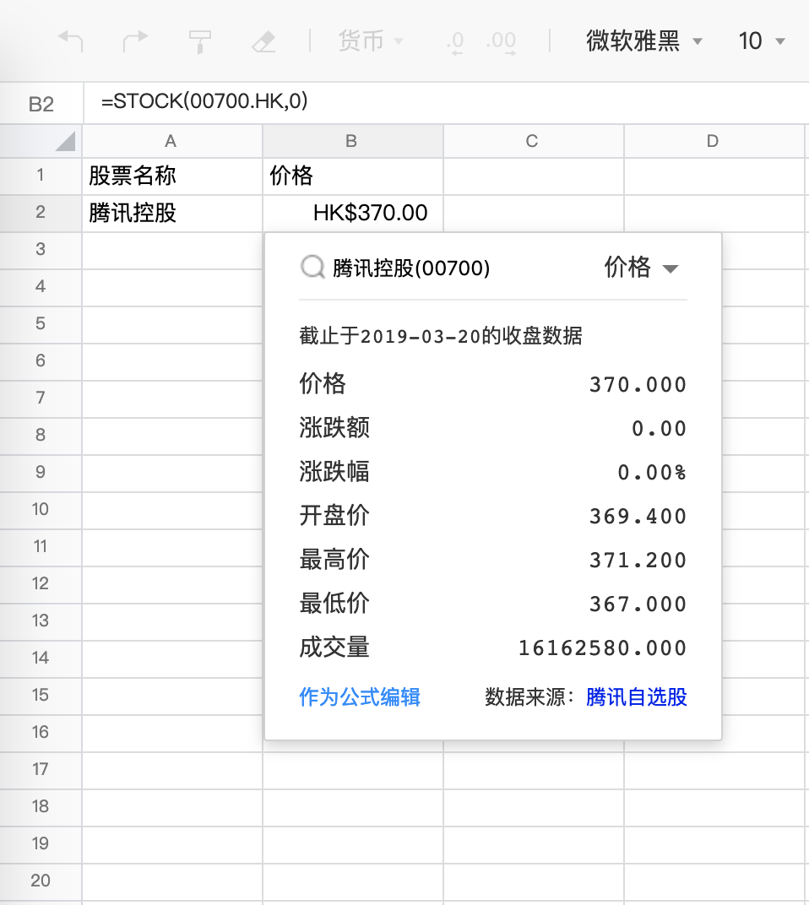
Task: Click the undo arrow icon
Action: tap(70, 41)
